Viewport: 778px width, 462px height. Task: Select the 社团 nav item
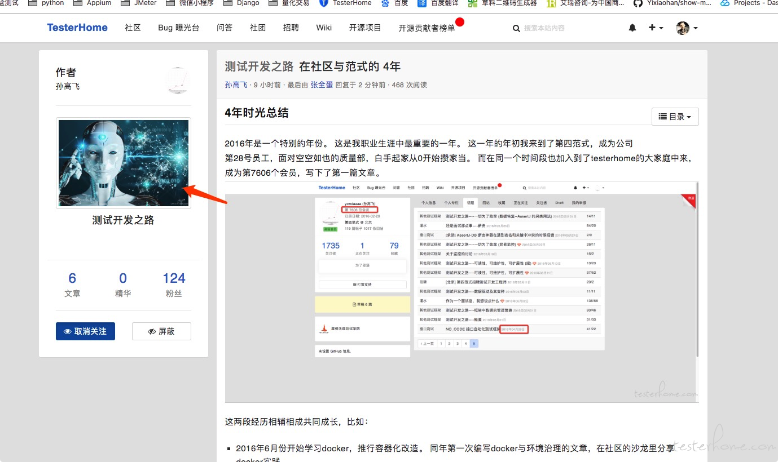click(x=258, y=28)
